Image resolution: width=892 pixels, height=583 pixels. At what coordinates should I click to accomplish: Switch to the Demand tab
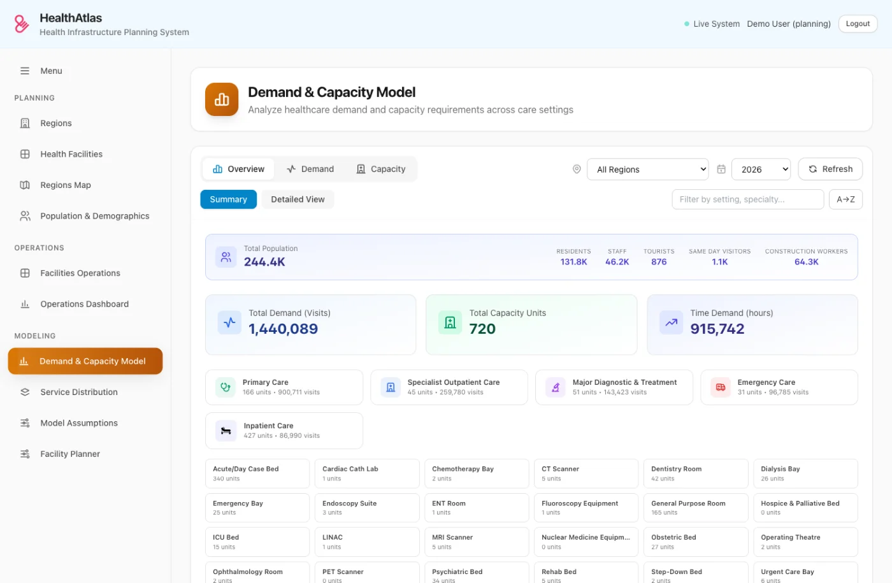[x=310, y=169]
